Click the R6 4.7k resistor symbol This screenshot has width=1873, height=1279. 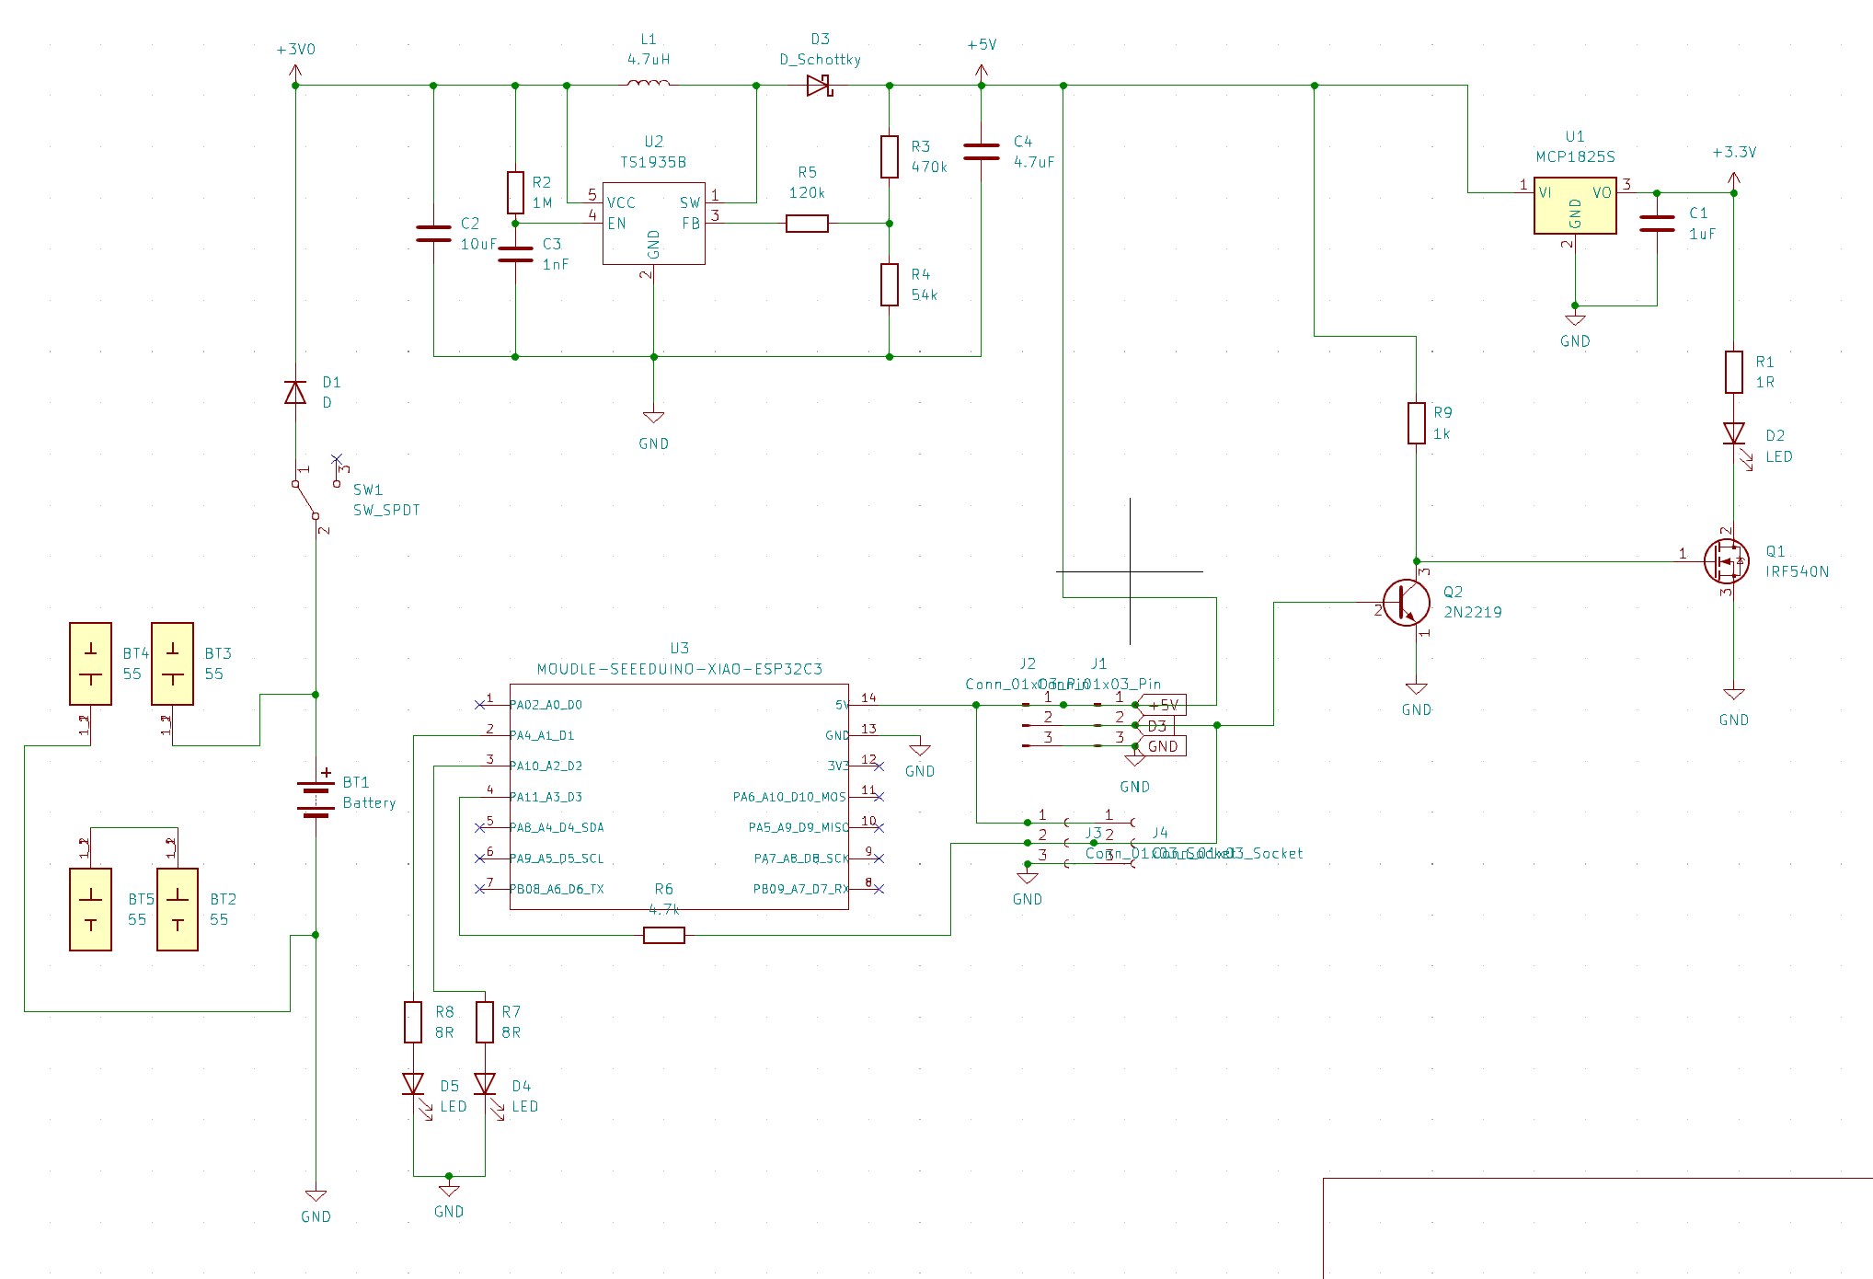coord(664,936)
